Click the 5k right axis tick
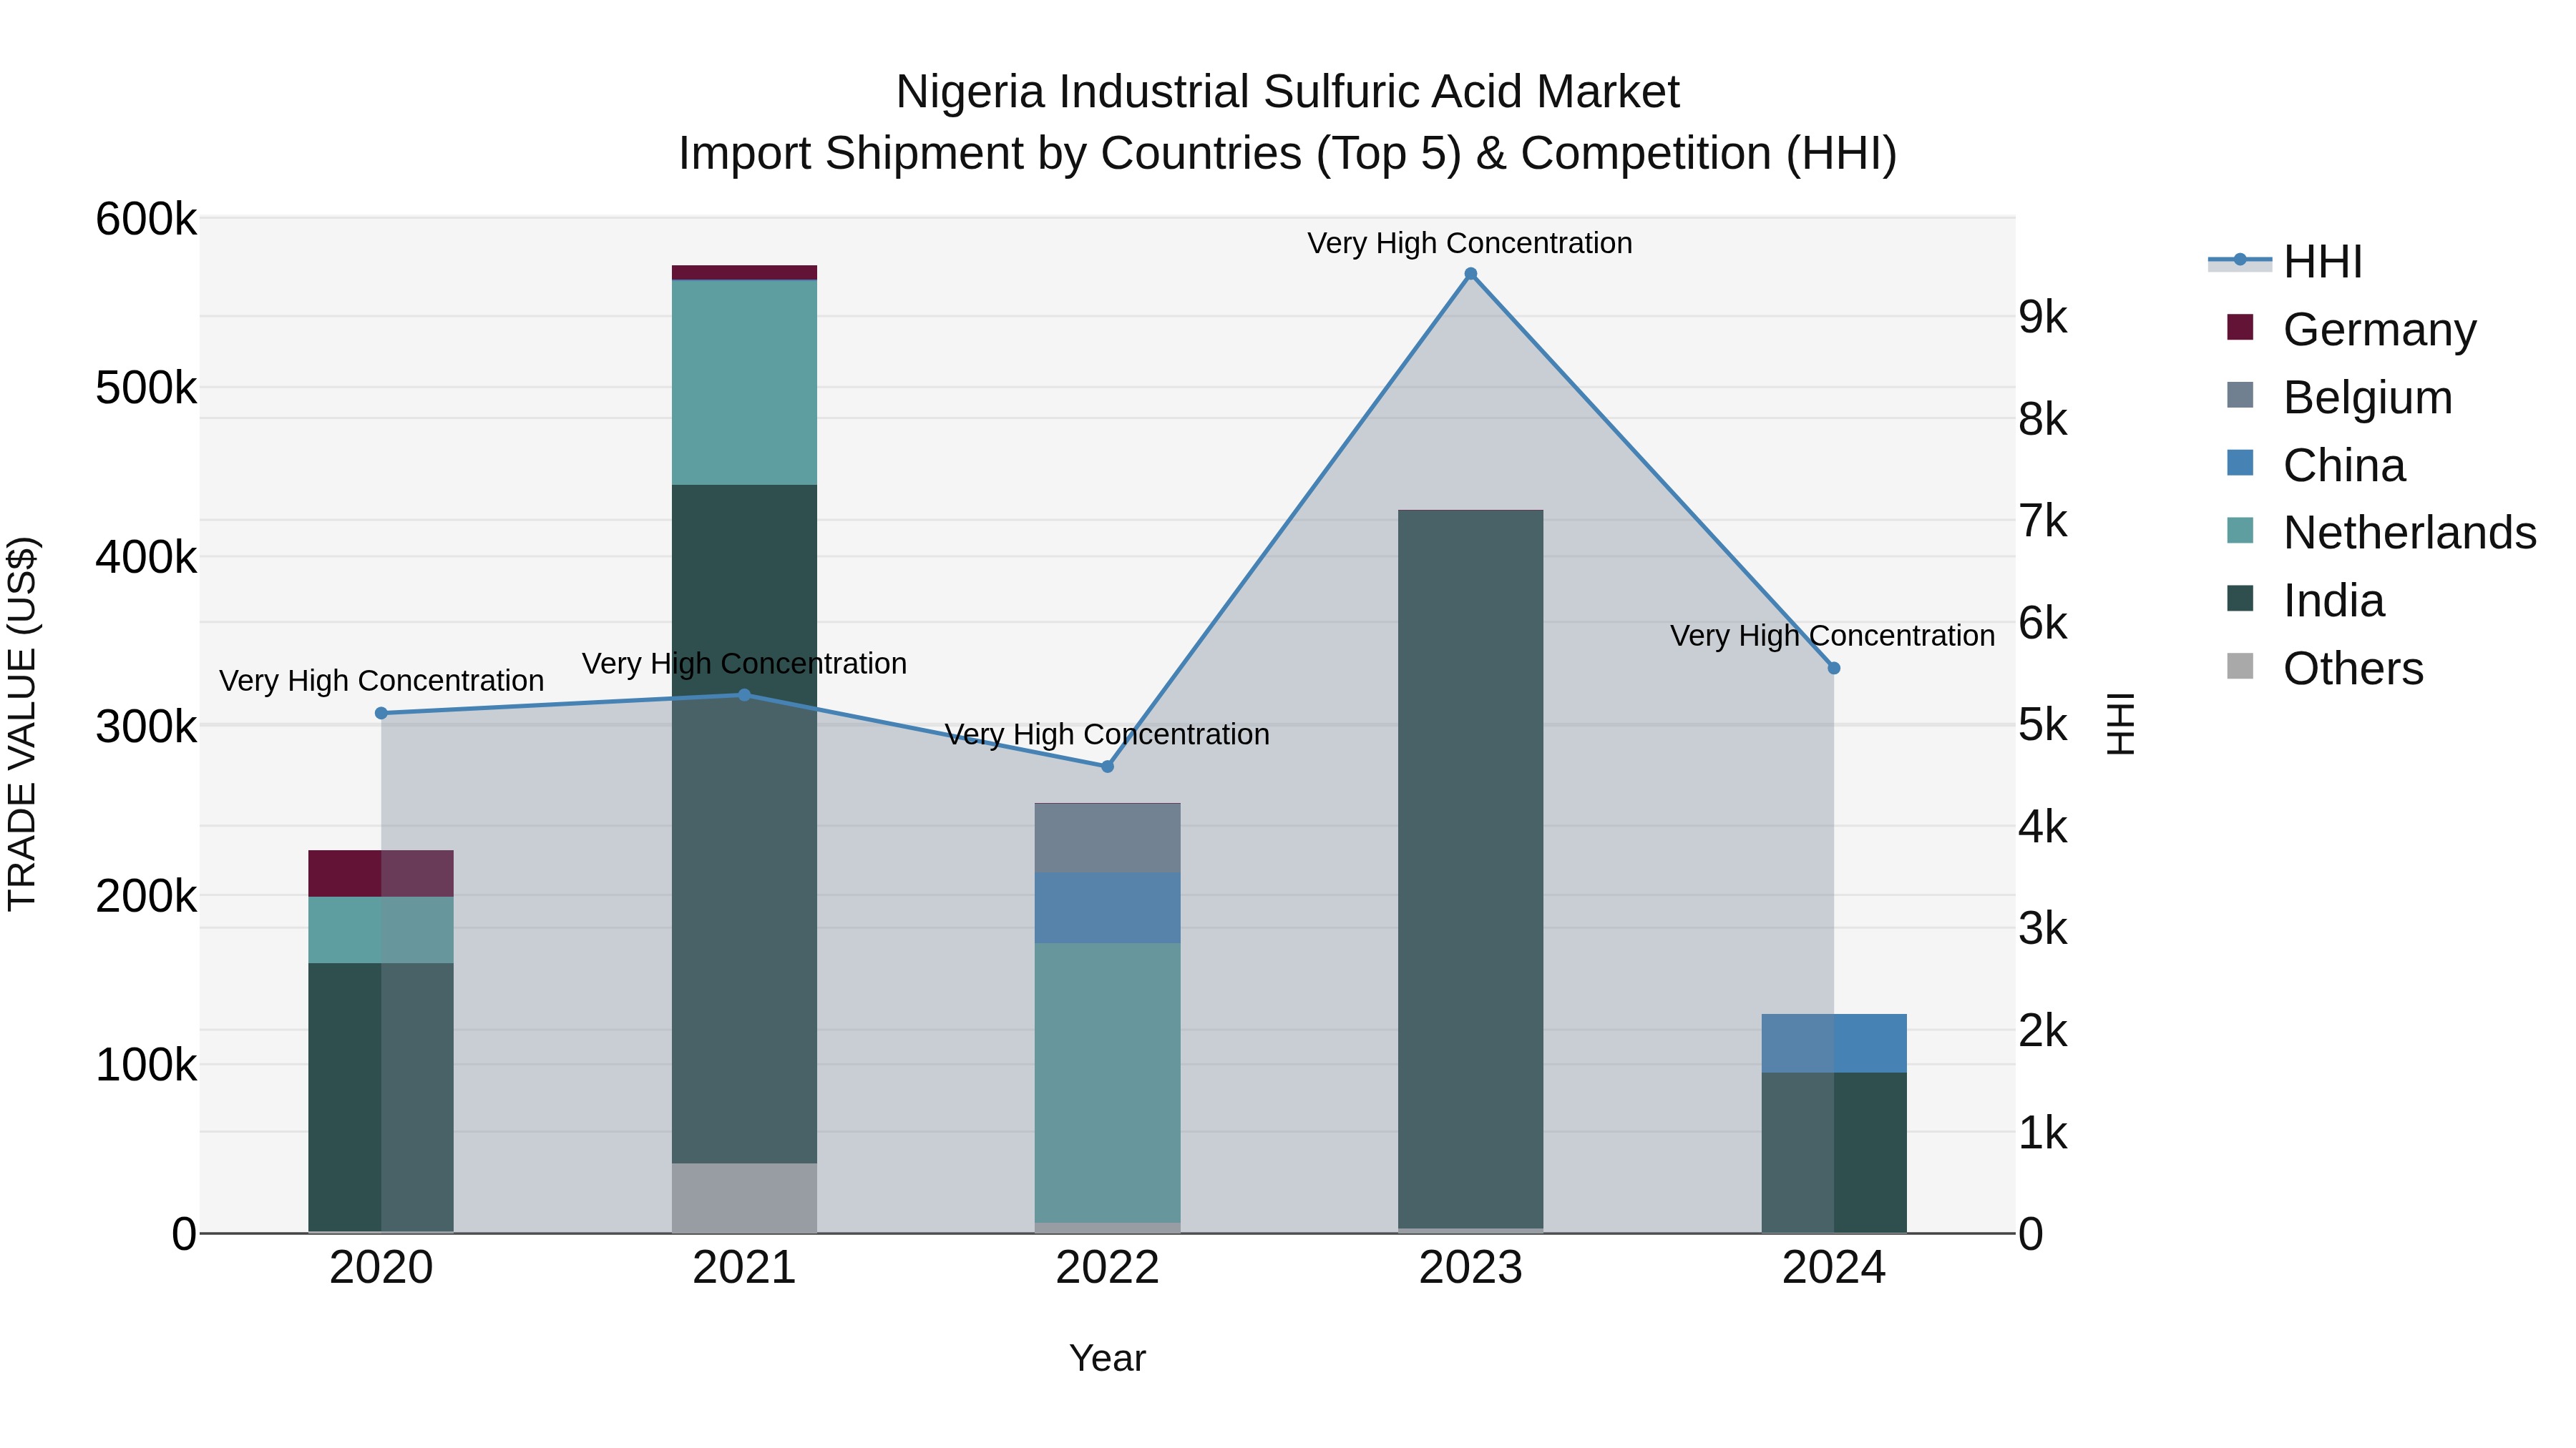 tap(2042, 724)
